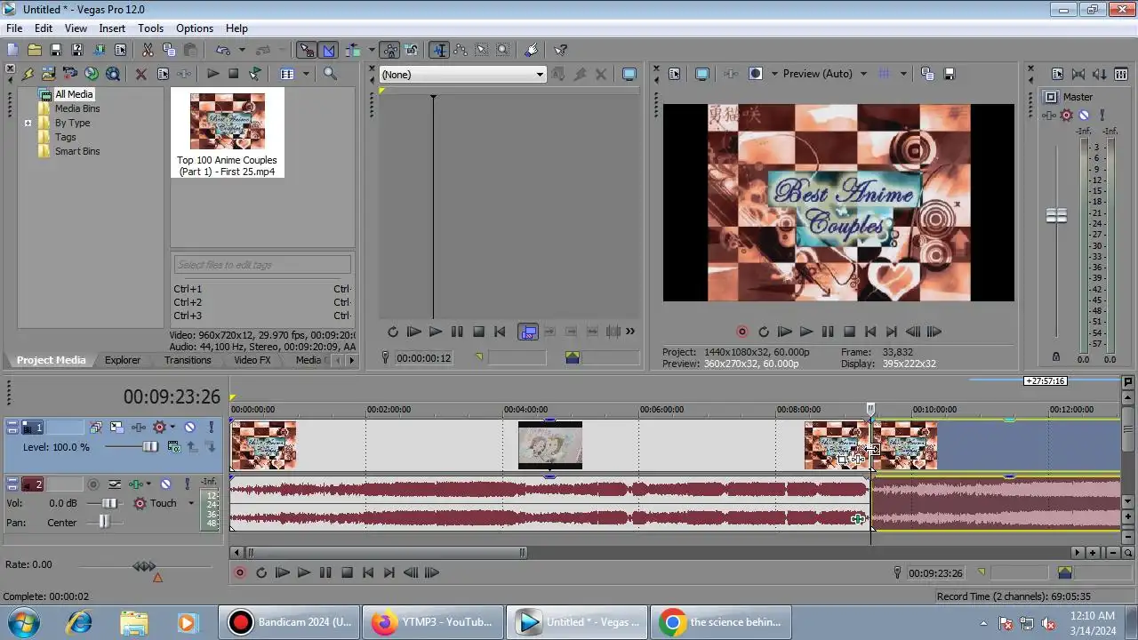Open the Insert menu
This screenshot has width=1138, height=640.
pyautogui.click(x=112, y=28)
